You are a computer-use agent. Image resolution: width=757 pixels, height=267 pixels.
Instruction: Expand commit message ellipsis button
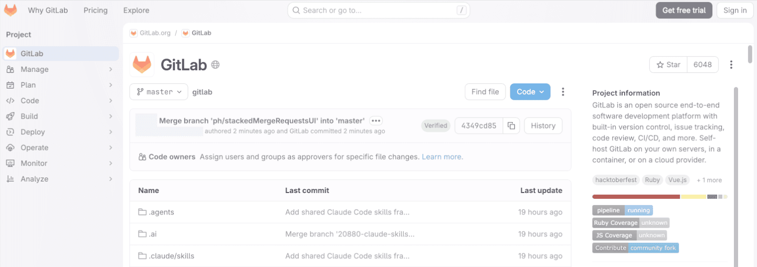pos(376,121)
